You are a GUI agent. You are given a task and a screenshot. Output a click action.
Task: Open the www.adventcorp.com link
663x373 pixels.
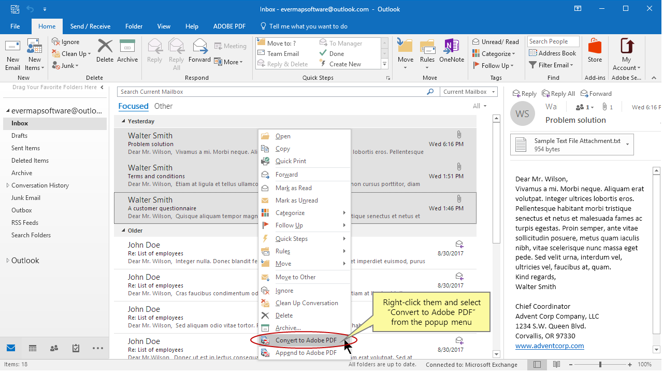coord(550,346)
